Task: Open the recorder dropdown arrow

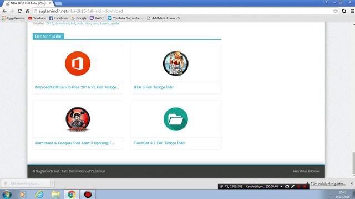Action: [x=281, y=186]
